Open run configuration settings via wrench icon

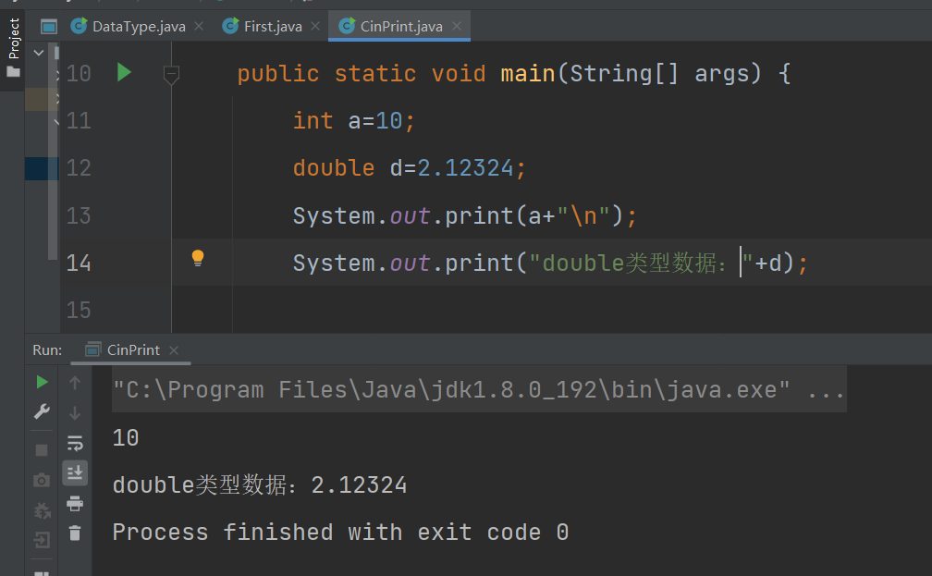tap(42, 411)
